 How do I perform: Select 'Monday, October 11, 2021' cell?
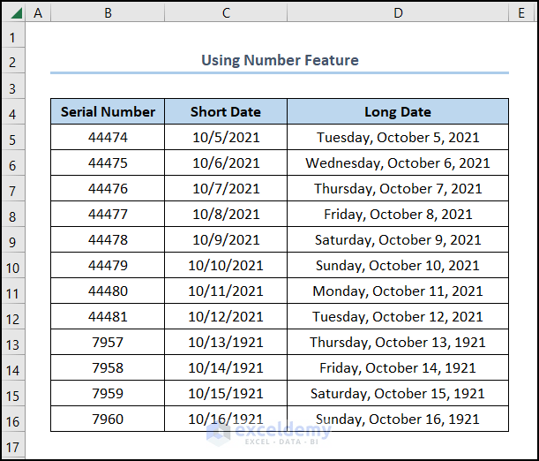click(398, 291)
